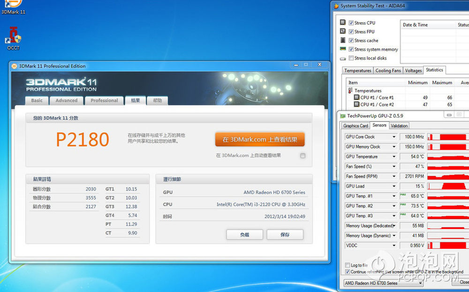Disable Stress system memory option
469x292 pixels.
[351, 49]
